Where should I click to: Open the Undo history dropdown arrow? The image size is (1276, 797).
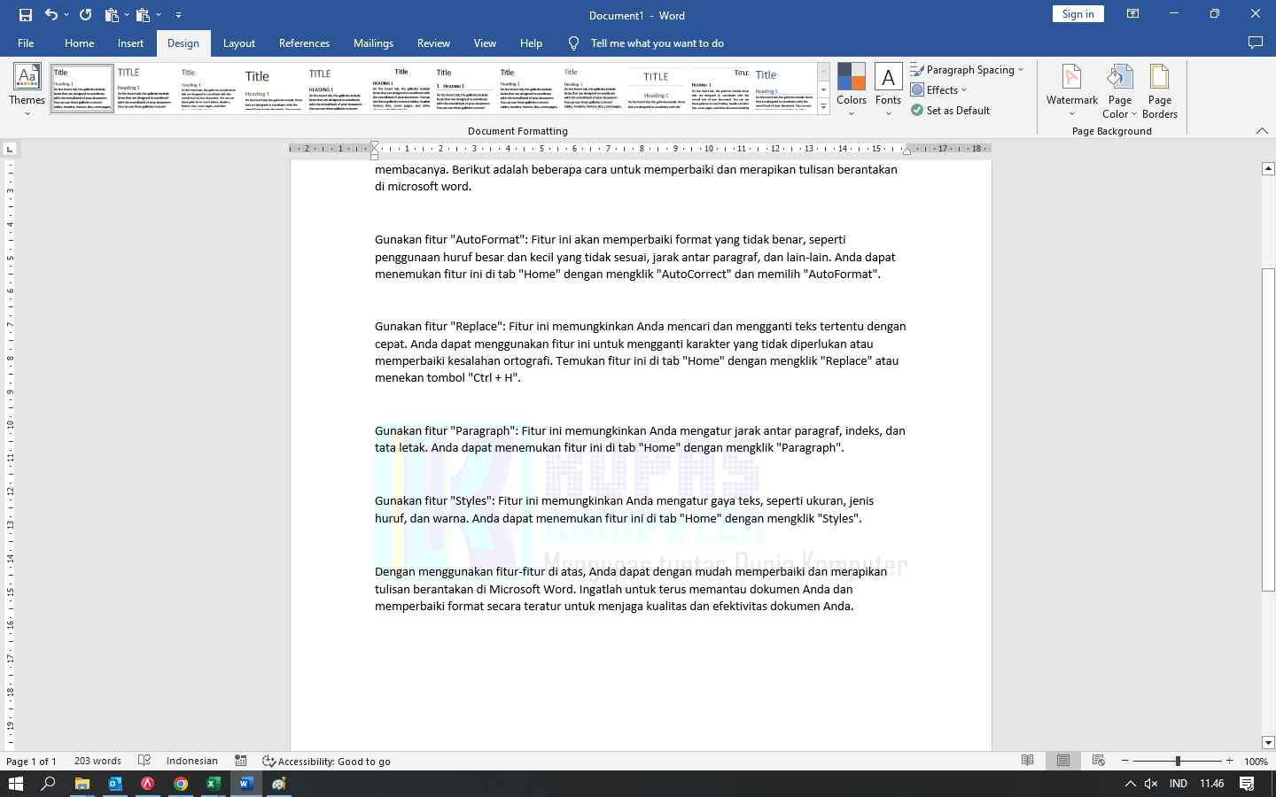point(66,15)
